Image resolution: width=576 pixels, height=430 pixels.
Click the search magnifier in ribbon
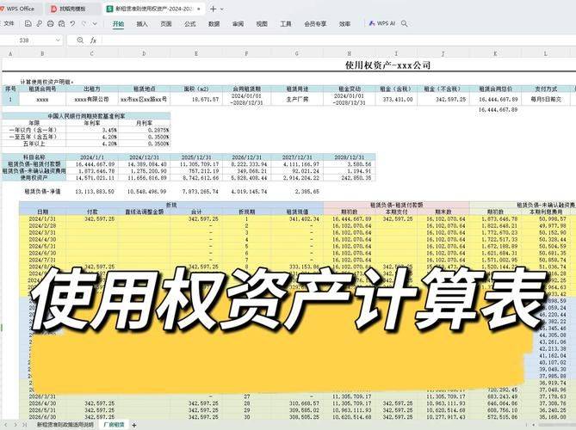(x=405, y=23)
